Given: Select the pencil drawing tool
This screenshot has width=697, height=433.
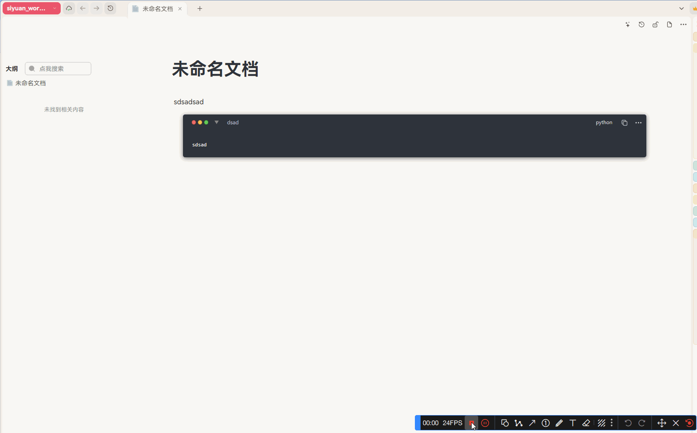Looking at the screenshot, I should [x=559, y=423].
